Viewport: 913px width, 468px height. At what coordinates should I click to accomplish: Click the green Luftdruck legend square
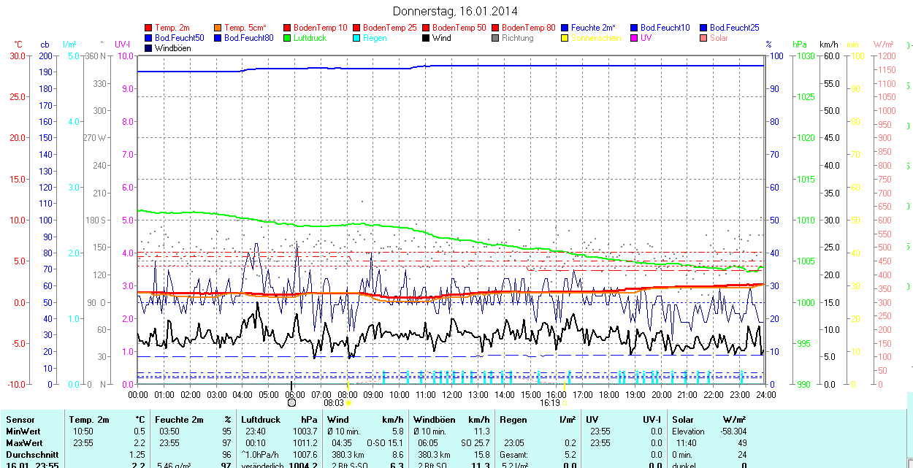[288, 38]
